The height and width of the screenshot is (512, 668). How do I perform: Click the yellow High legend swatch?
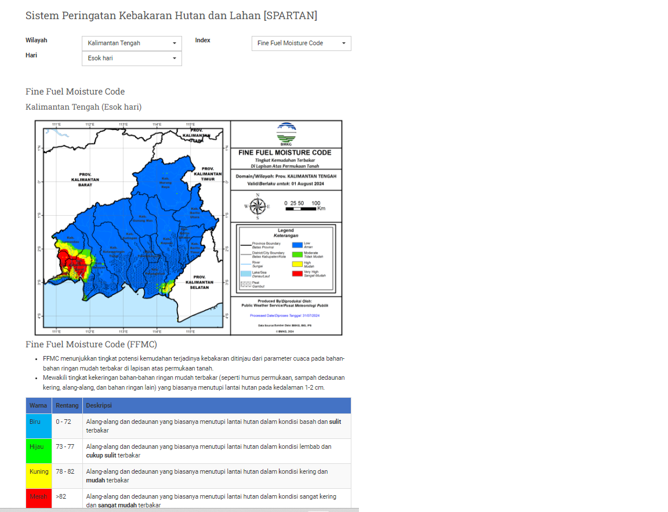point(297,264)
